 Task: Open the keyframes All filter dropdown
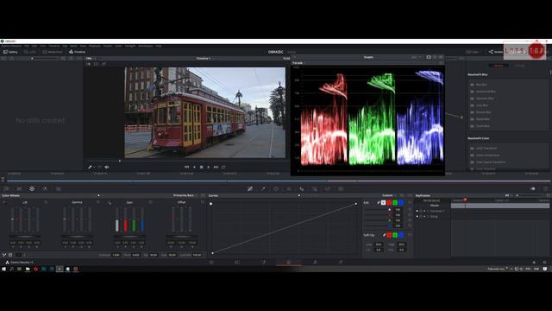point(508,195)
